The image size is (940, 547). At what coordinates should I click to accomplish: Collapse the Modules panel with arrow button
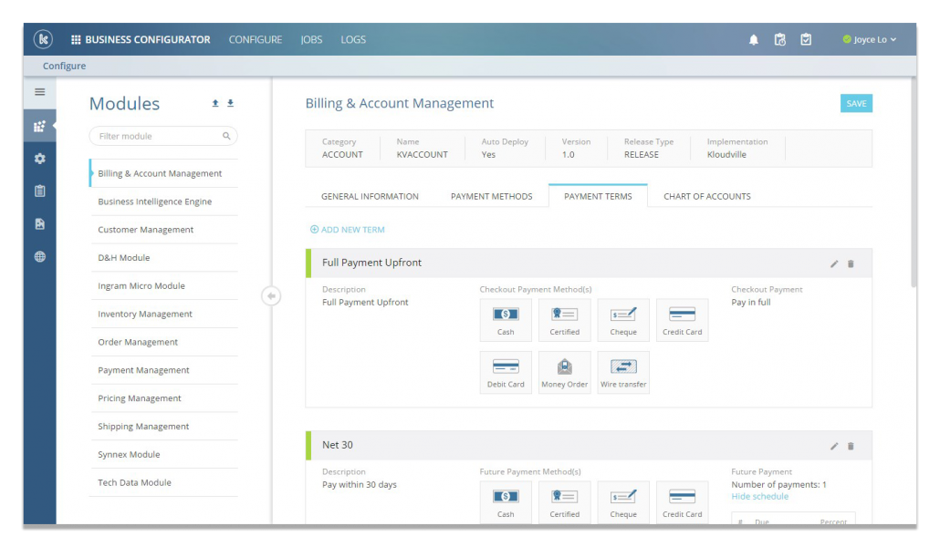[271, 296]
